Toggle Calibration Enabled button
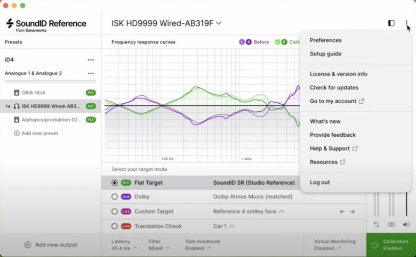 pos(391,245)
